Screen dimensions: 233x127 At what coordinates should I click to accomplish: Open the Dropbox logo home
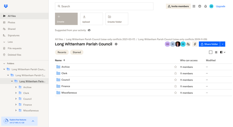click(6, 6)
